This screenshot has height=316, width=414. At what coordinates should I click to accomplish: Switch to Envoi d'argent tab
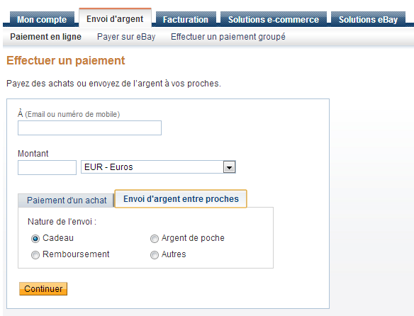pyautogui.click(x=115, y=18)
